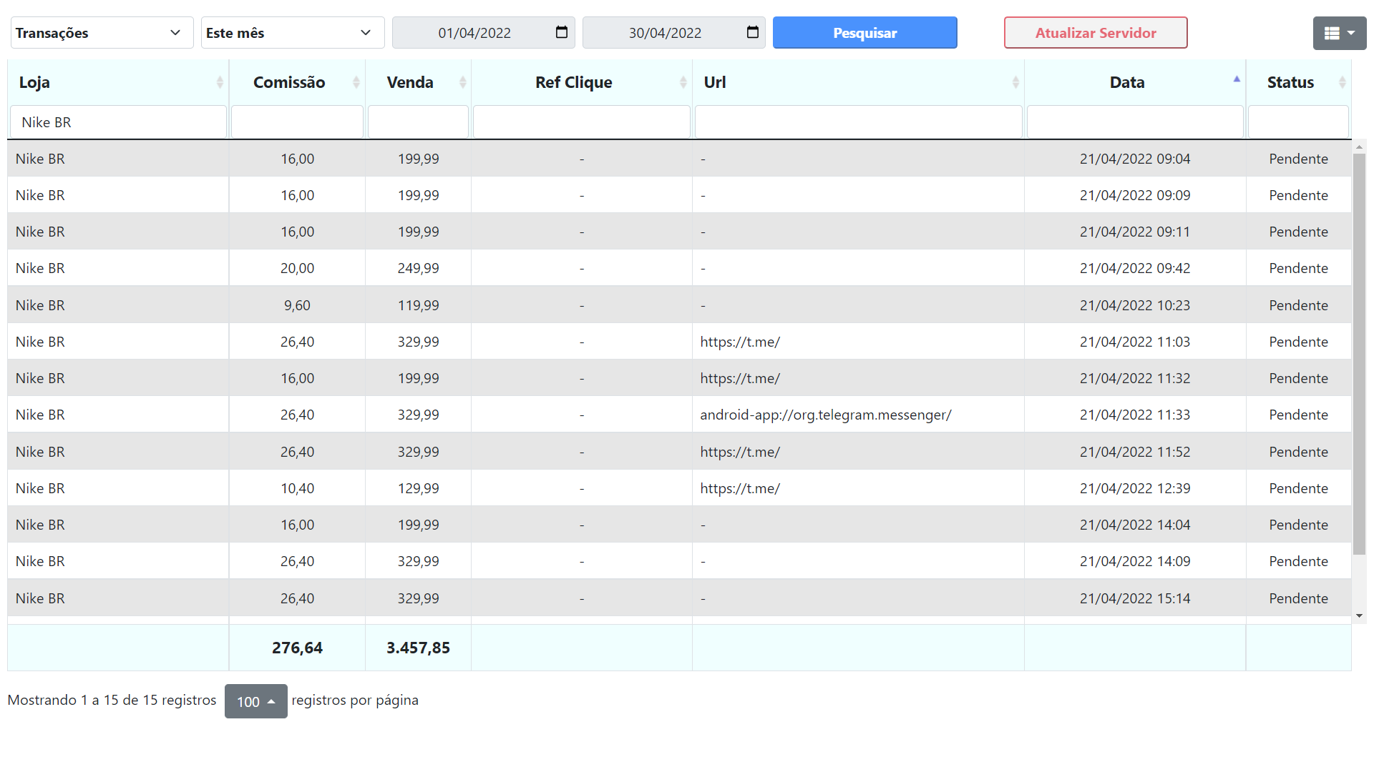Screen dimensions: 1374x772
Task: Open the Este mês period dropdown
Action: point(292,32)
